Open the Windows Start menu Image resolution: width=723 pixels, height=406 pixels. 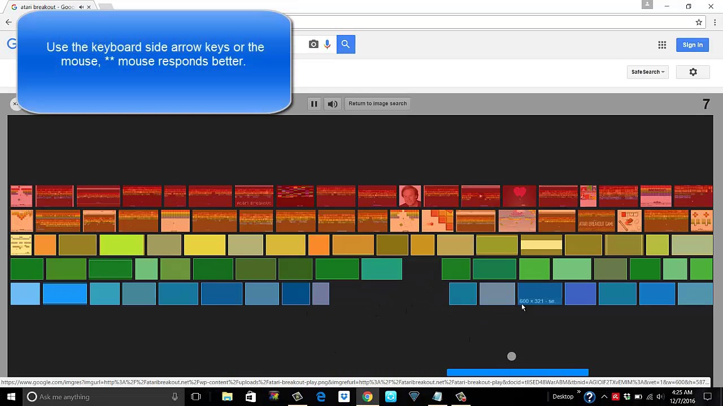pos(11,397)
